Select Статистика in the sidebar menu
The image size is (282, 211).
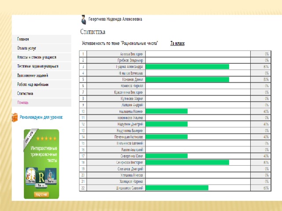[x=41, y=93]
